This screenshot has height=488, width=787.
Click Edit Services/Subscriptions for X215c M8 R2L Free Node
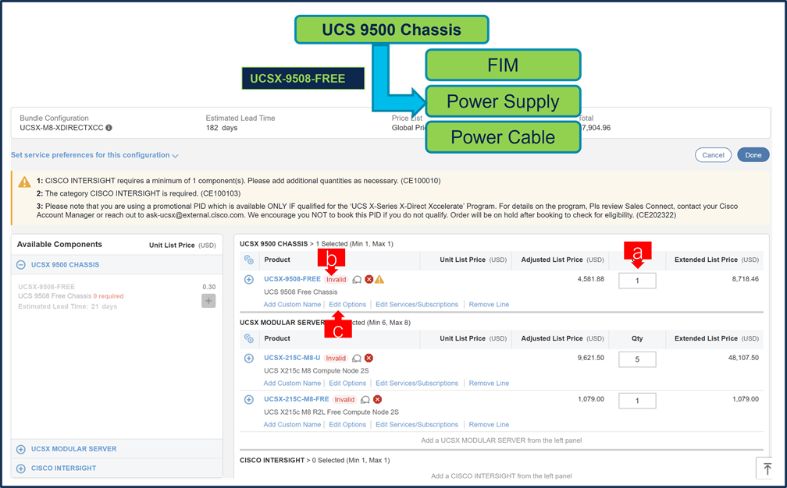click(x=417, y=425)
